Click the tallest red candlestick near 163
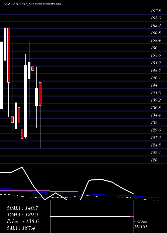The height and width of the screenshot is (233, 167). click(9, 55)
